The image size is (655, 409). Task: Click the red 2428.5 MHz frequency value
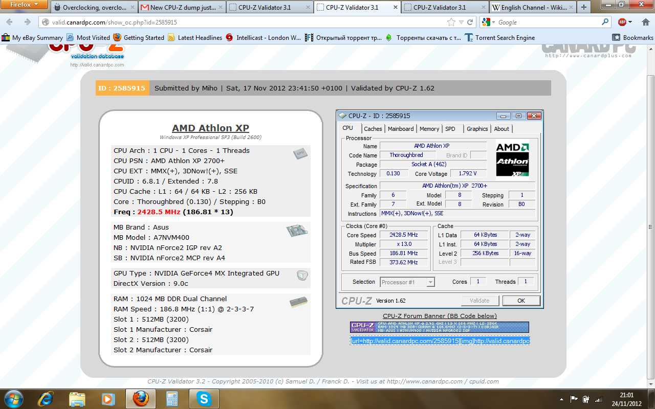point(159,212)
